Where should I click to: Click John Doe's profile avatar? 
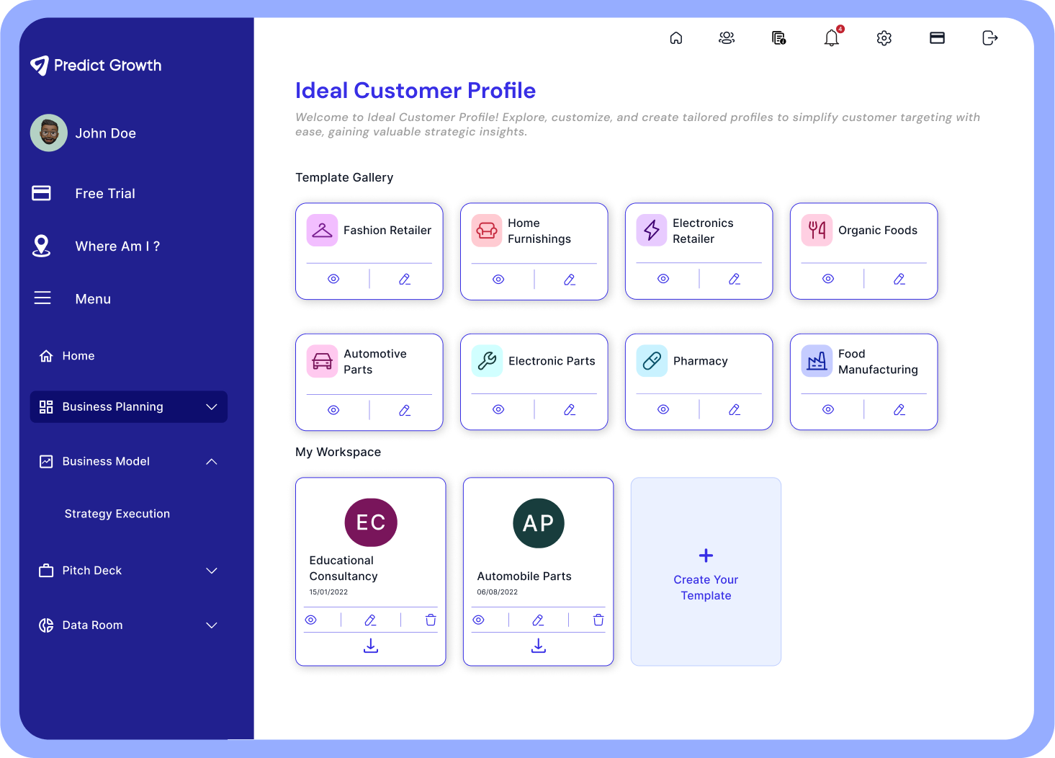click(49, 133)
